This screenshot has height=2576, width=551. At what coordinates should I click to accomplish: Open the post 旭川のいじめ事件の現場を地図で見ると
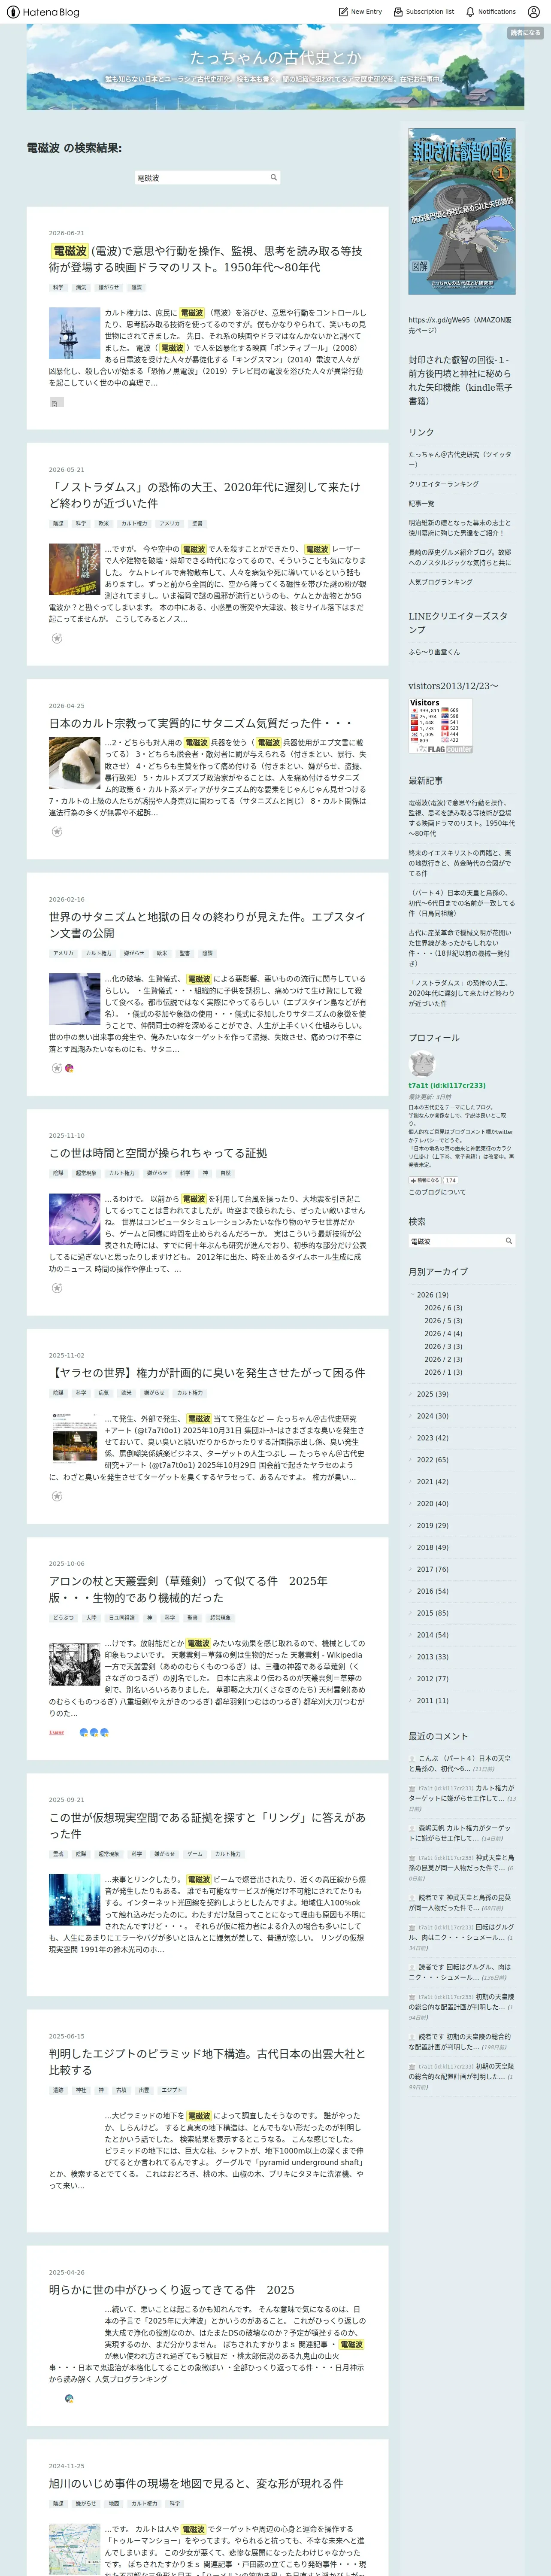click(x=196, y=2483)
